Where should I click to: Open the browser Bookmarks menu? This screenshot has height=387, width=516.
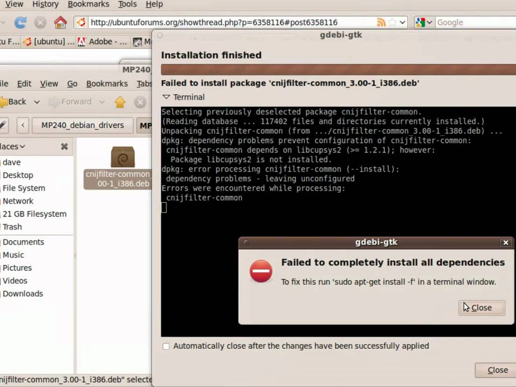coord(88,4)
